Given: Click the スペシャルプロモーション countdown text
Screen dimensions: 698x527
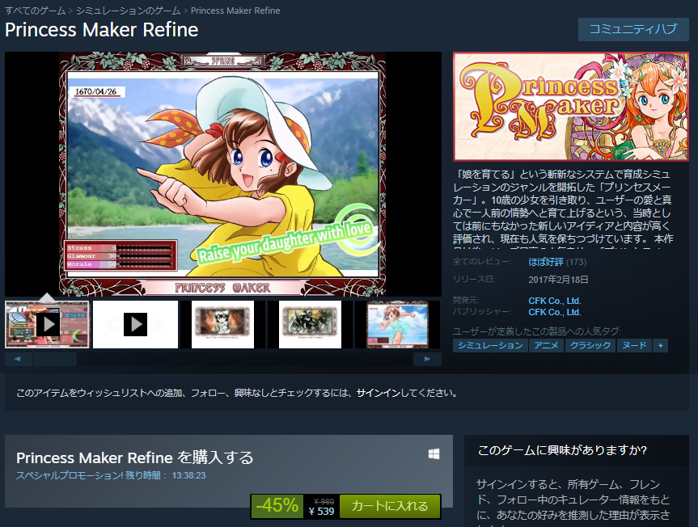Looking at the screenshot, I should (111, 475).
